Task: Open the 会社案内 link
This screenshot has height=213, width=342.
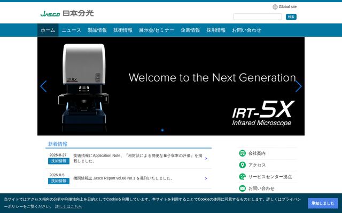Action: [x=257, y=153]
